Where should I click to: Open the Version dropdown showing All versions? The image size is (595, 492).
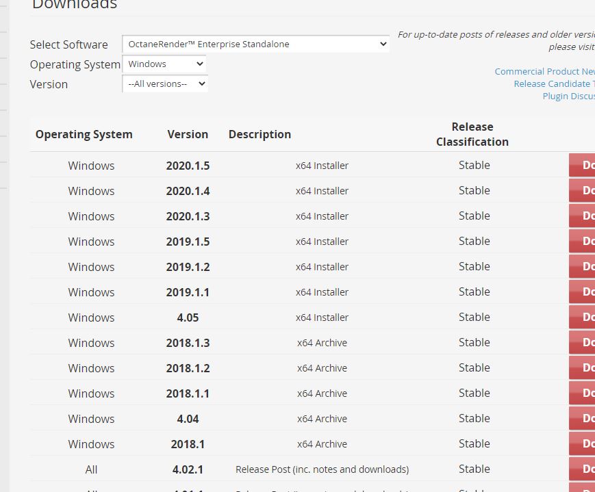pos(165,84)
